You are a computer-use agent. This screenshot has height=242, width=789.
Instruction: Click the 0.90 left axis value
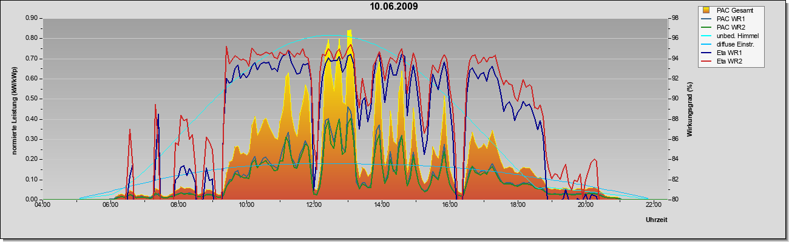click(x=33, y=18)
